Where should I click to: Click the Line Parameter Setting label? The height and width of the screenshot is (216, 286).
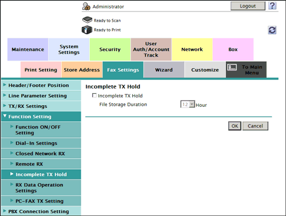coord(38,96)
